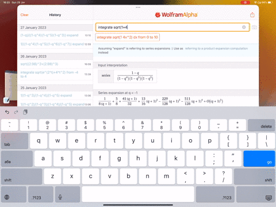Tap the blue go key
This screenshot has height=207, width=276.
(259, 159)
